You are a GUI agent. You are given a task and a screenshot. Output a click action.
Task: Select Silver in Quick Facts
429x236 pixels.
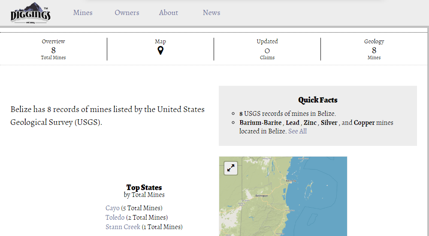pyautogui.click(x=329, y=123)
